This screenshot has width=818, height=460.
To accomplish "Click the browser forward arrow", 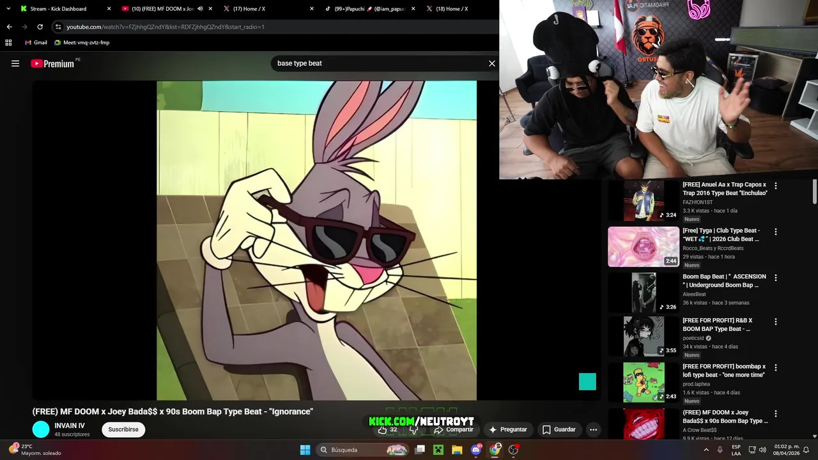I will click(24, 27).
